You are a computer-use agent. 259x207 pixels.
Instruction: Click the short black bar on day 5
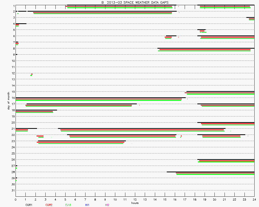pyautogui.click(x=202, y=29)
